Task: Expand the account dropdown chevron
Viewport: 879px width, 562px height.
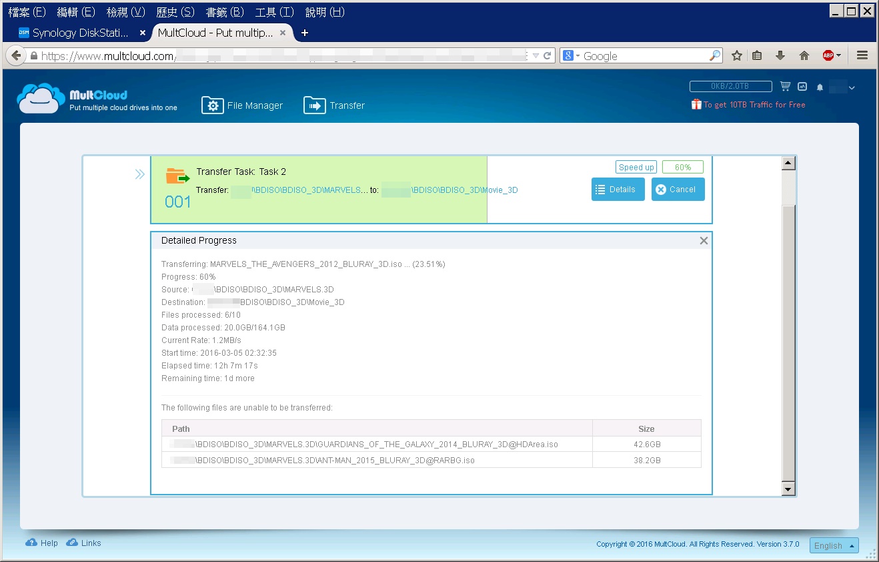Action: [x=852, y=87]
